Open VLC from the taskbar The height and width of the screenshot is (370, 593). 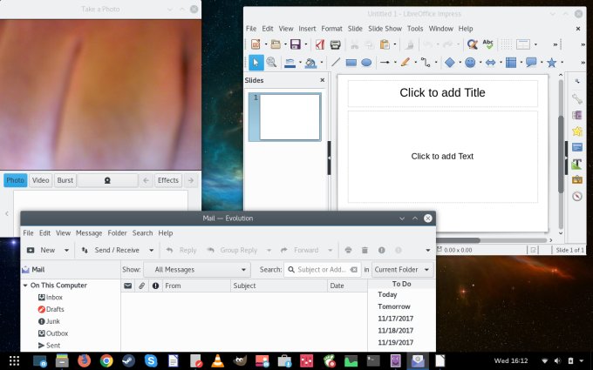[x=218, y=360]
